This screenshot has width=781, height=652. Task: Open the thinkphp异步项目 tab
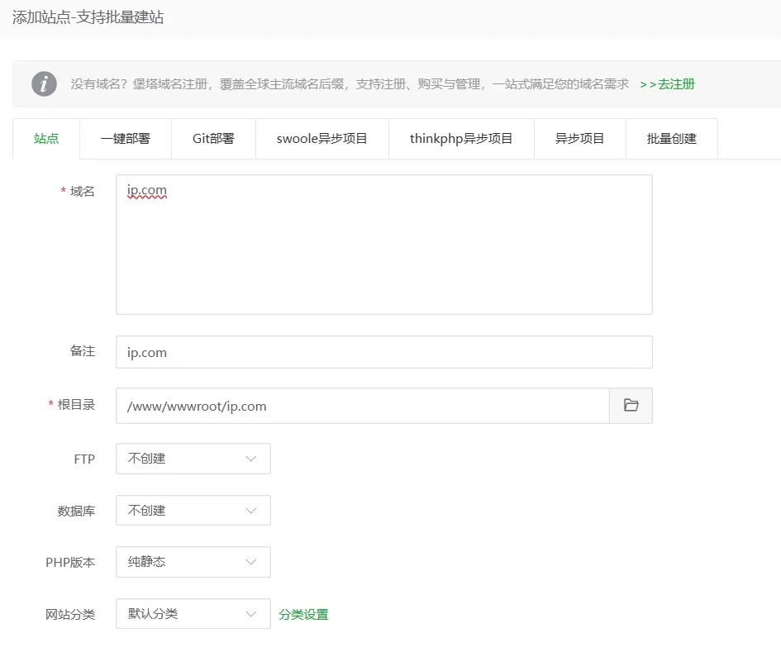pos(461,139)
